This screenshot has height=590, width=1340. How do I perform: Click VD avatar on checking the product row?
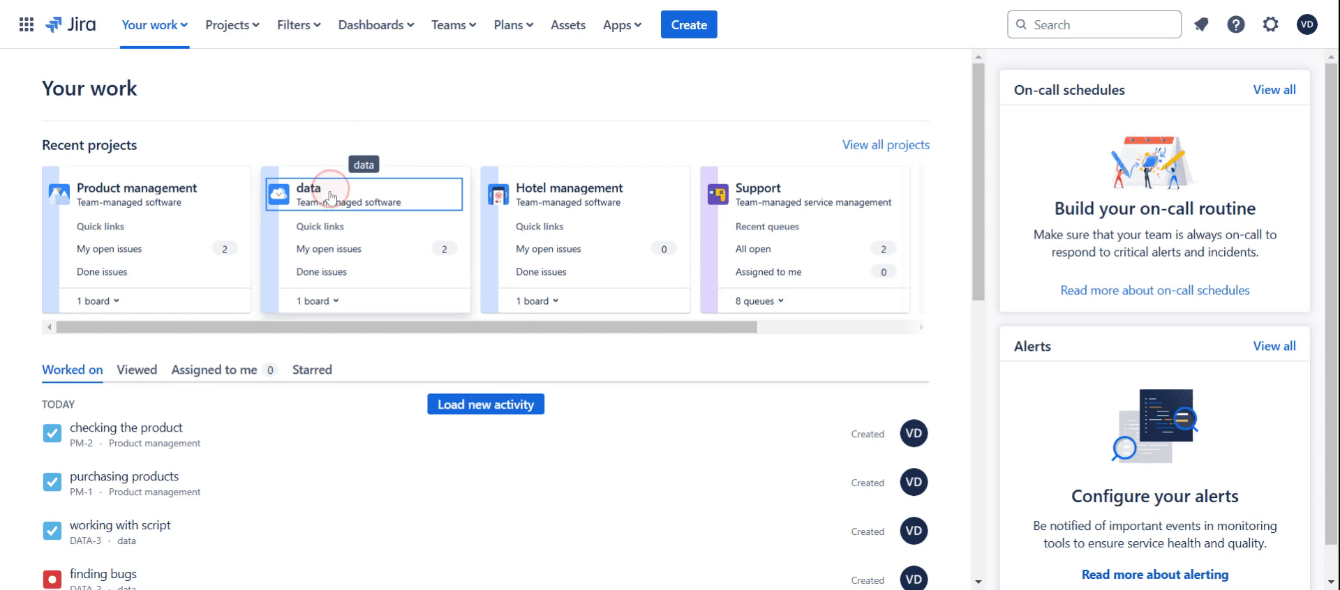point(914,433)
